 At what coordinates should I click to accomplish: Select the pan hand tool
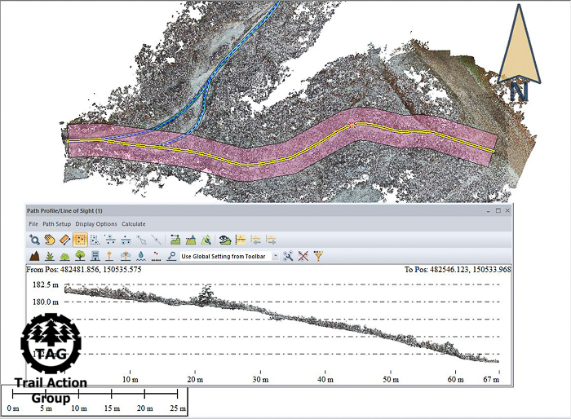point(50,240)
